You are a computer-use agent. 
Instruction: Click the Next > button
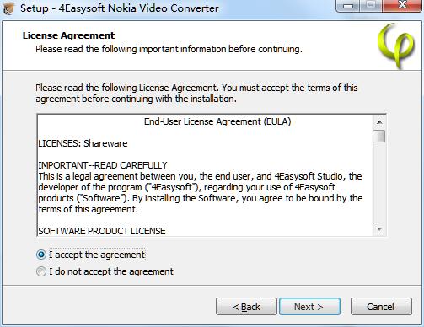click(x=309, y=307)
